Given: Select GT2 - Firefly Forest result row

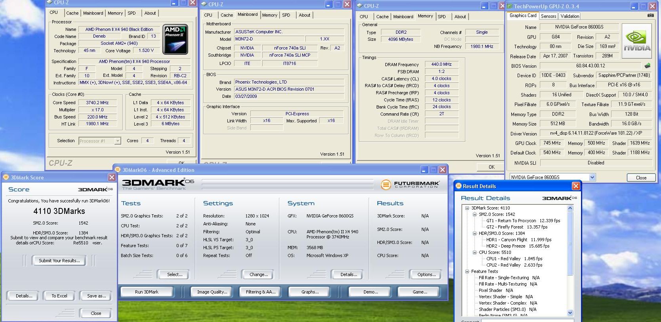Looking at the screenshot, I should pyautogui.click(x=517, y=227).
